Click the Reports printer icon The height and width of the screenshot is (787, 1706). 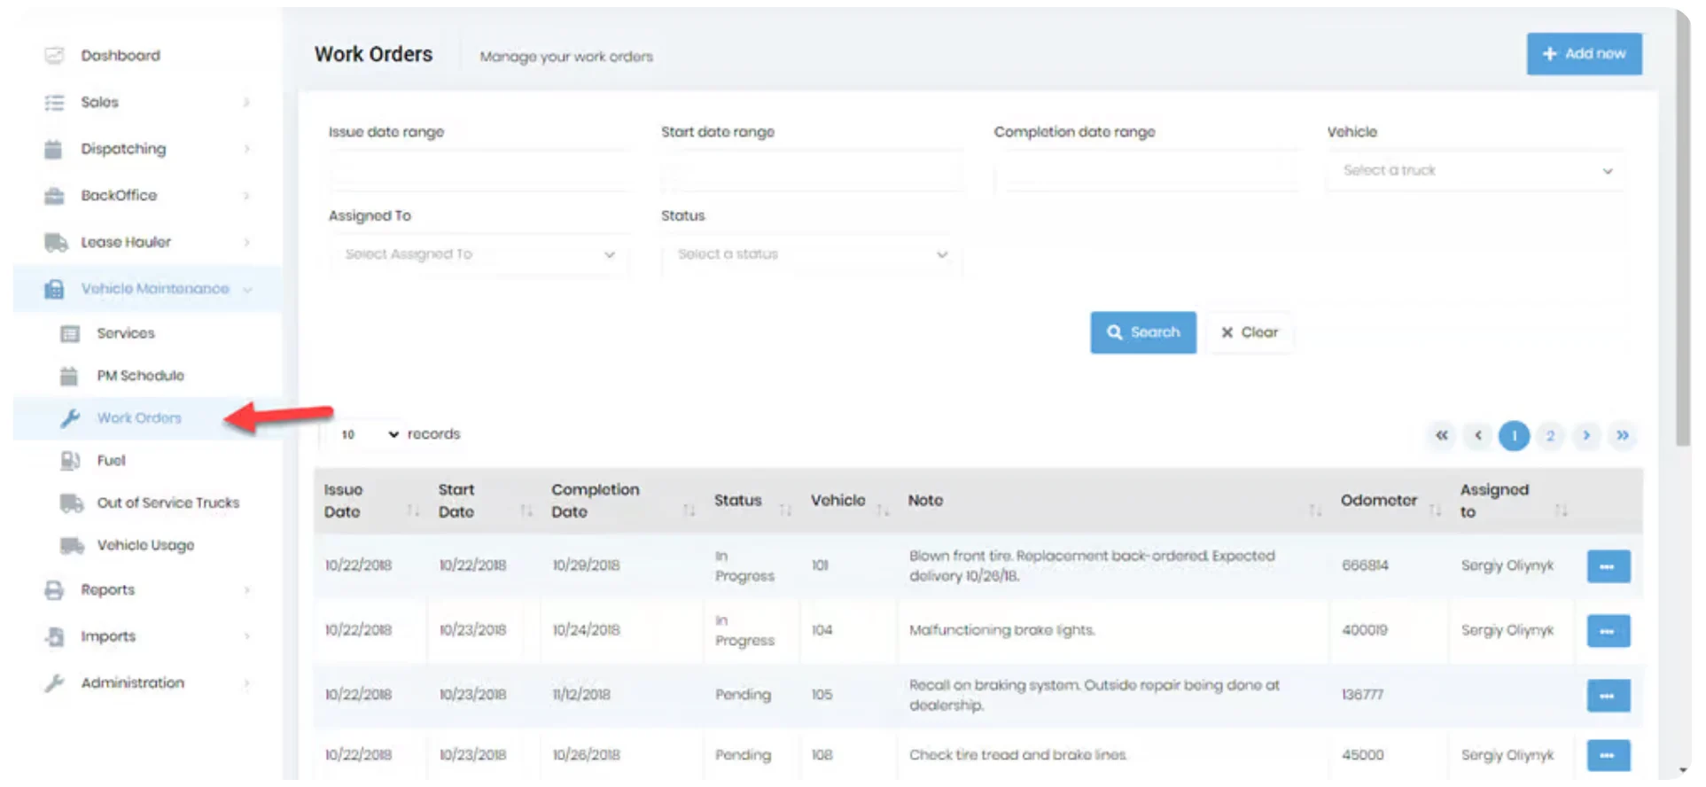(x=54, y=590)
